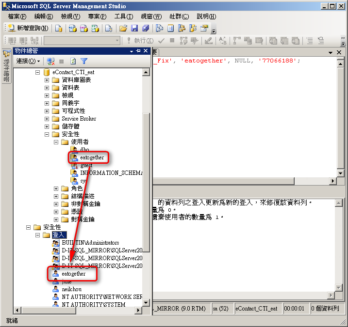Click the New Query (新增查詢) button

(x=28, y=28)
